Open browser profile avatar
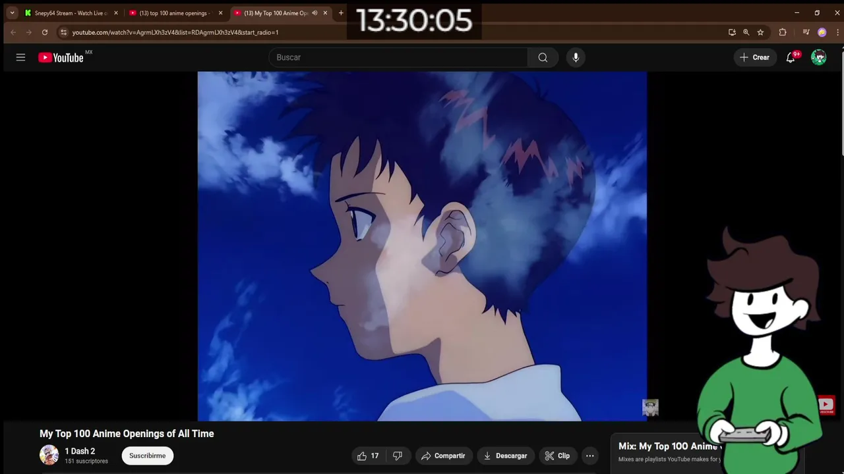 [822, 32]
